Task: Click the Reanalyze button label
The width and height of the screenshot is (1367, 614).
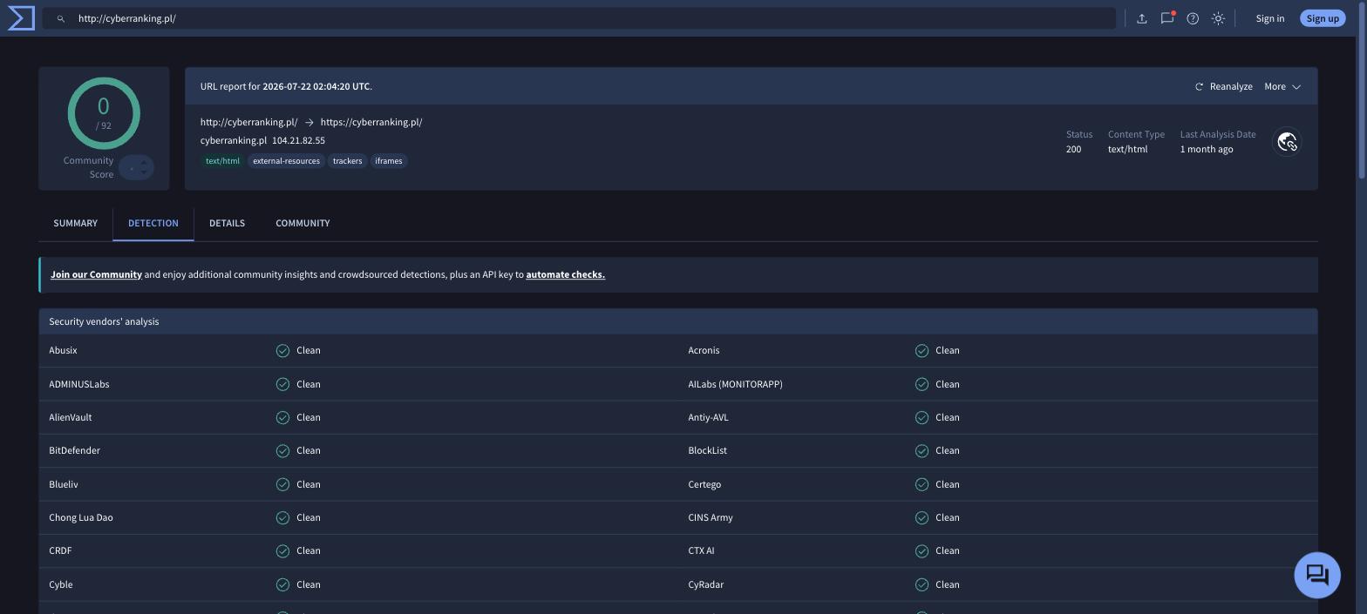Action: point(1231,86)
